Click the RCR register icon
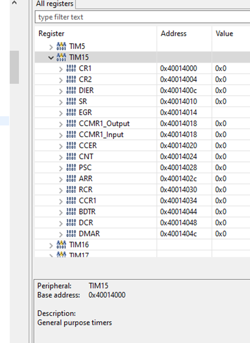 71,189
